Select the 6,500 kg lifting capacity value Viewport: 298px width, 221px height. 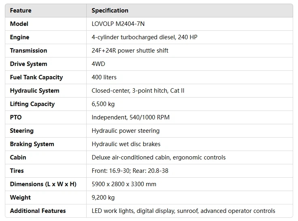pyautogui.click(x=103, y=104)
